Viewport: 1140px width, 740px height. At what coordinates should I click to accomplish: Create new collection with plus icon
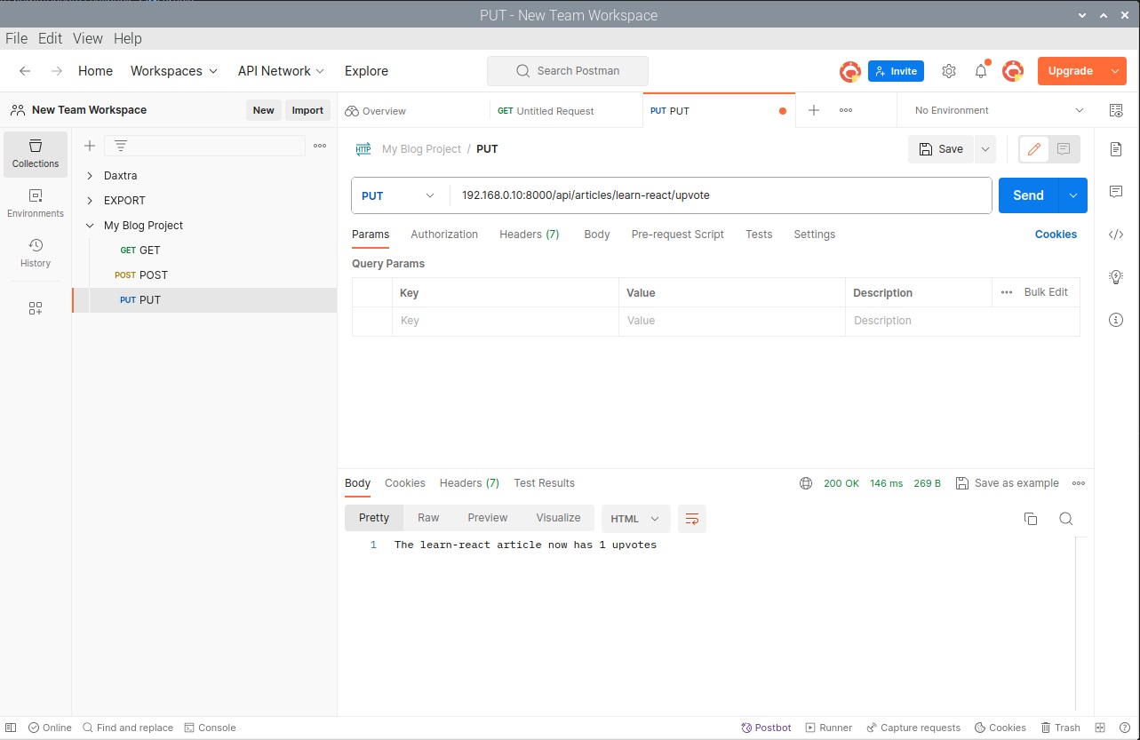click(x=90, y=146)
